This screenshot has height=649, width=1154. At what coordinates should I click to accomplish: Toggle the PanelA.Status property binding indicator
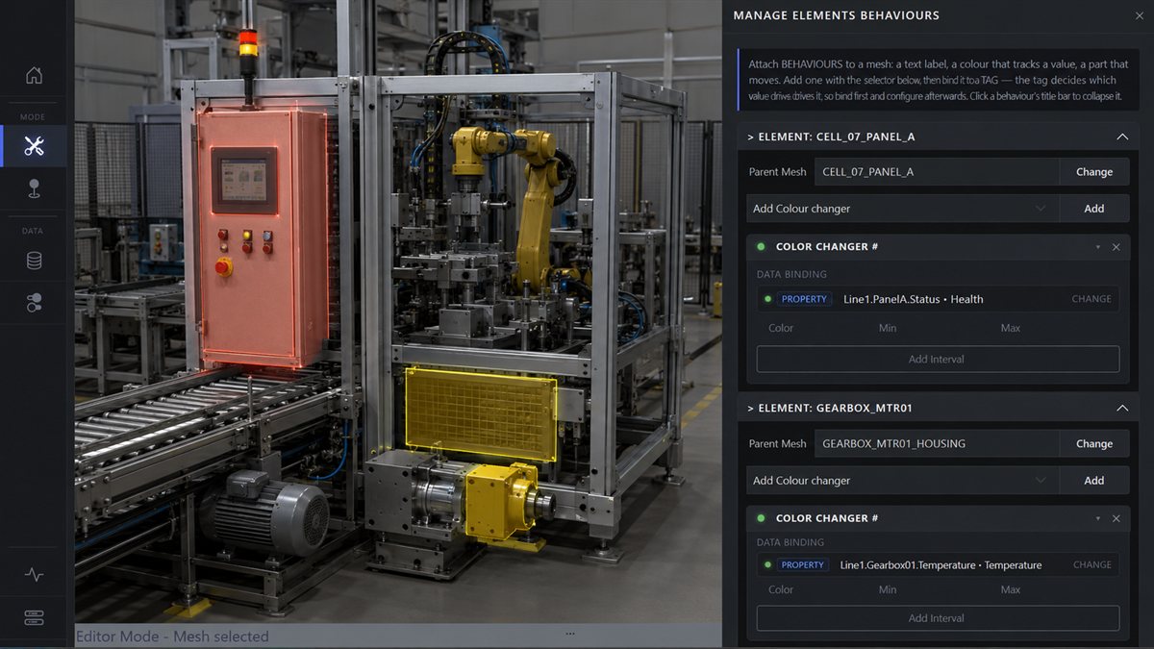(767, 299)
